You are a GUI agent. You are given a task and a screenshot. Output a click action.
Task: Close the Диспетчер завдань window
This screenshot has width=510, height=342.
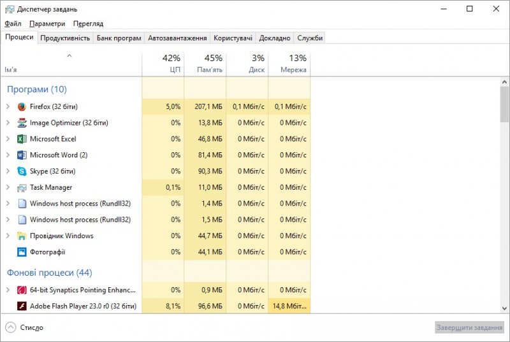click(496, 9)
